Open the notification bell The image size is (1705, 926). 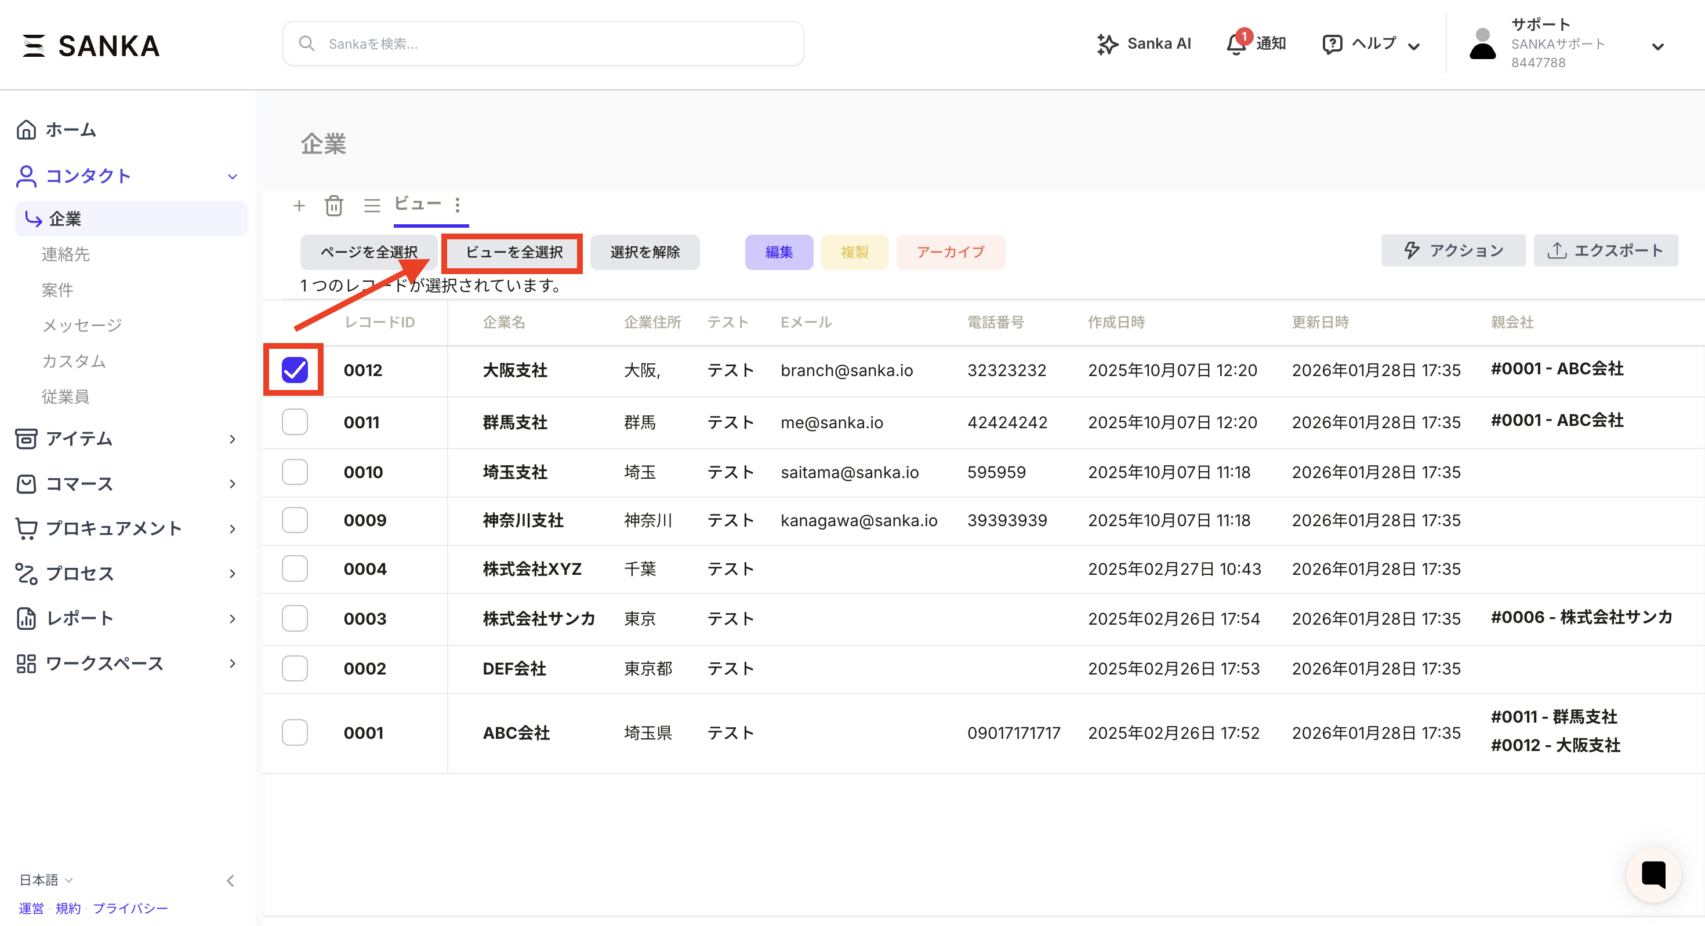point(1235,44)
